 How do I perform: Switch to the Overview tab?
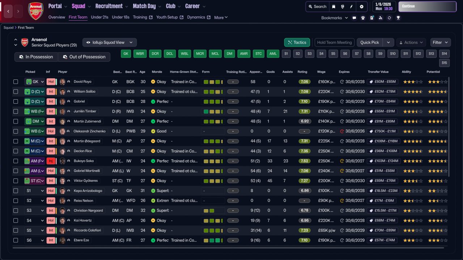tap(57, 17)
